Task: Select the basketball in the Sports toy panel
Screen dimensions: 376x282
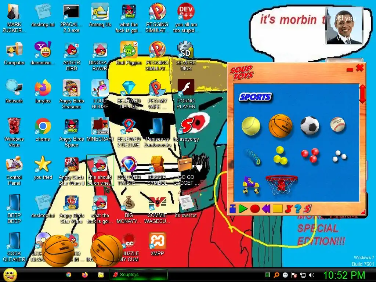Action: [x=280, y=126]
